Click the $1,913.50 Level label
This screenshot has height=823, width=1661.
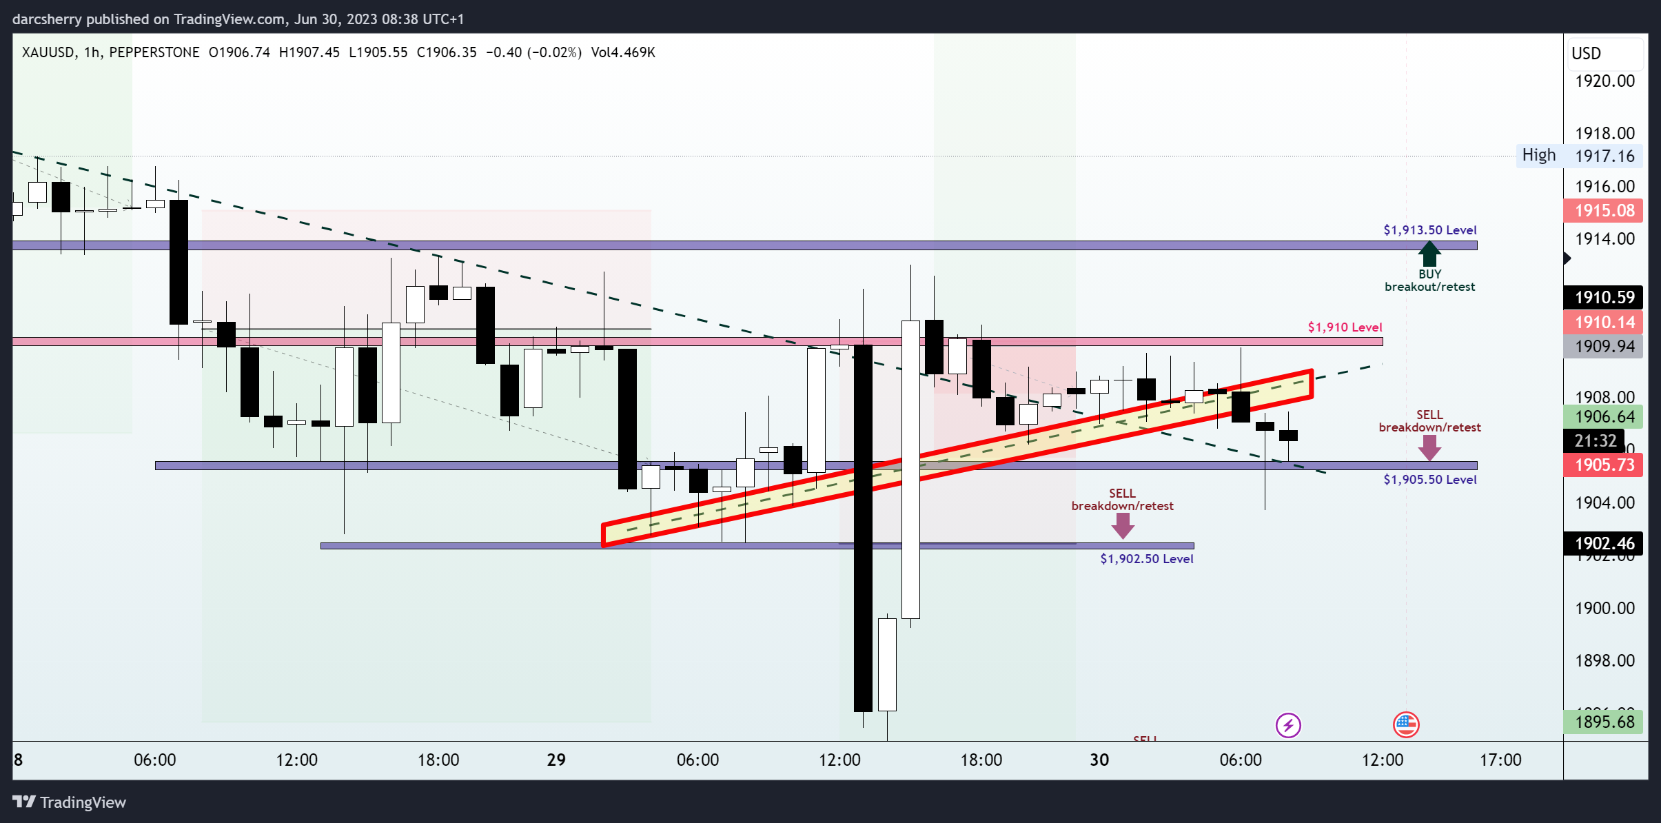coord(1430,230)
